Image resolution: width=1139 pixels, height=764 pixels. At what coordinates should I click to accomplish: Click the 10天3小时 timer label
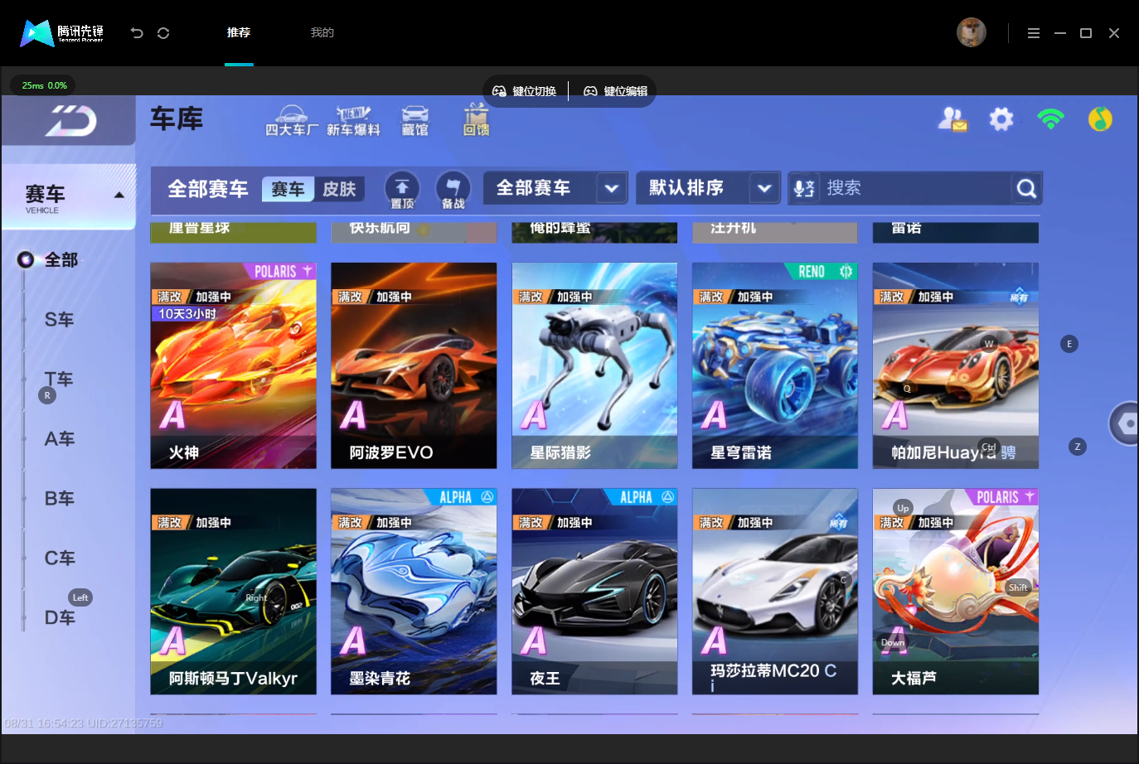click(x=187, y=314)
